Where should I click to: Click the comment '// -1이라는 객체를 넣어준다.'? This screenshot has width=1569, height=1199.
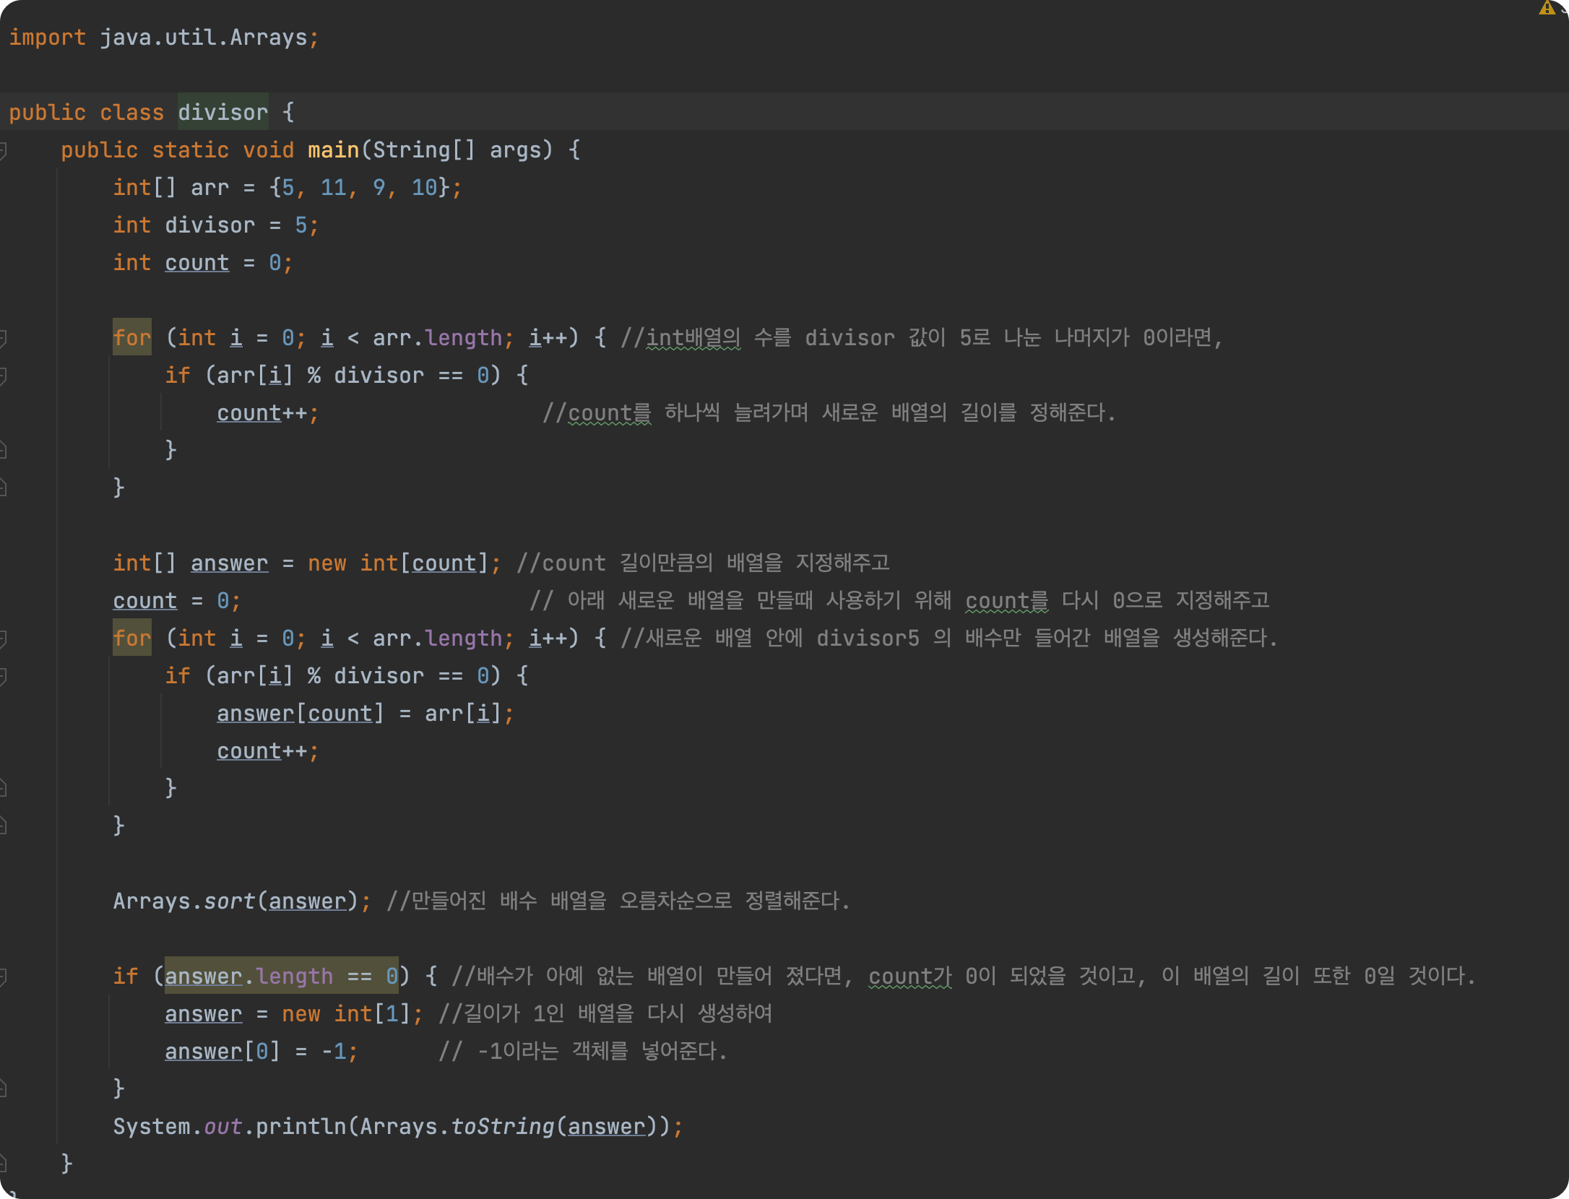pos(583,1051)
